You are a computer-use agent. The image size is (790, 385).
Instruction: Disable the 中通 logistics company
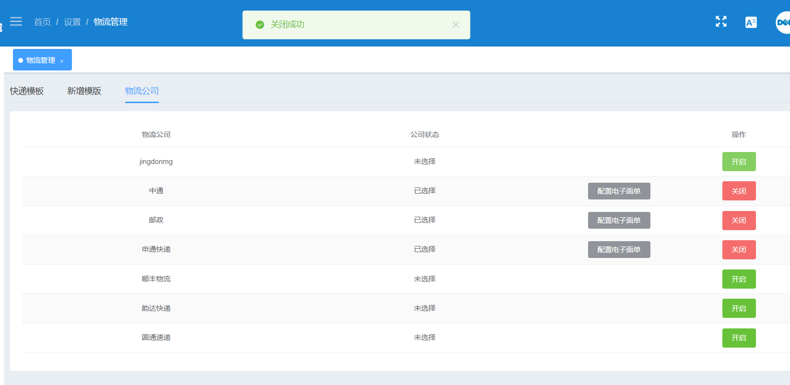pyautogui.click(x=739, y=191)
